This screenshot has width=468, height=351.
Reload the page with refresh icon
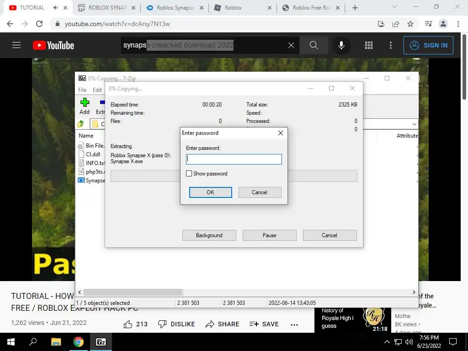click(39, 24)
